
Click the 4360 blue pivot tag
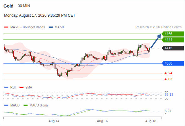[173, 63]
